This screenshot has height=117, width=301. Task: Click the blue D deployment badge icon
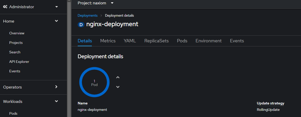click(x=81, y=25)
